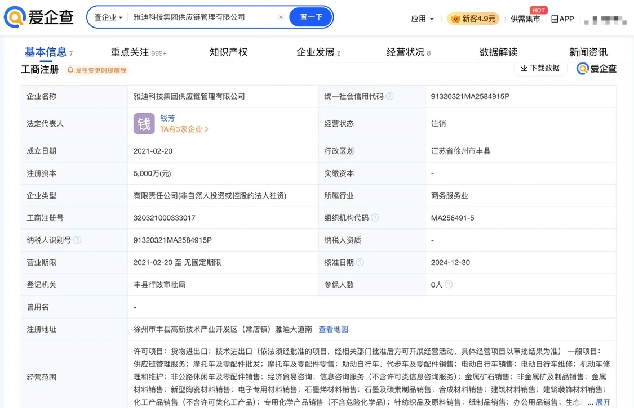The width and height of the screenshot is (634, 408).
Task: Select registered capital 5,000万(元)
Action: (x=152, y=173)
